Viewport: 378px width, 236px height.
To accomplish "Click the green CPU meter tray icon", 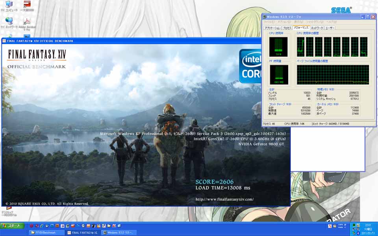I will click(354, 225).
